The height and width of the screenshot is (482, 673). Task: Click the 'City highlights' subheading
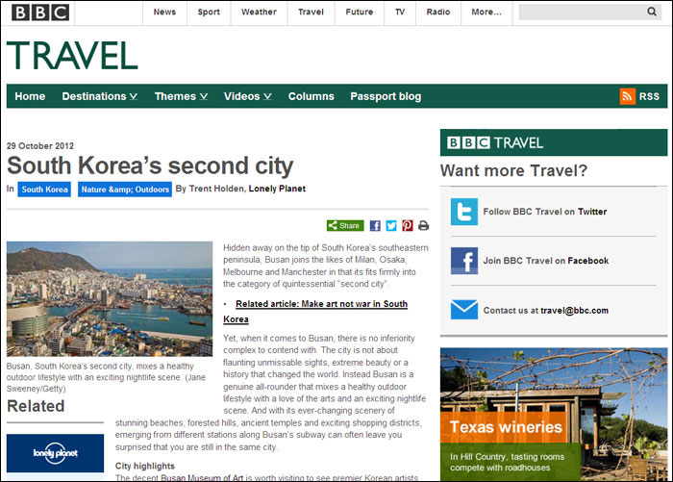[x=144, y=466]
